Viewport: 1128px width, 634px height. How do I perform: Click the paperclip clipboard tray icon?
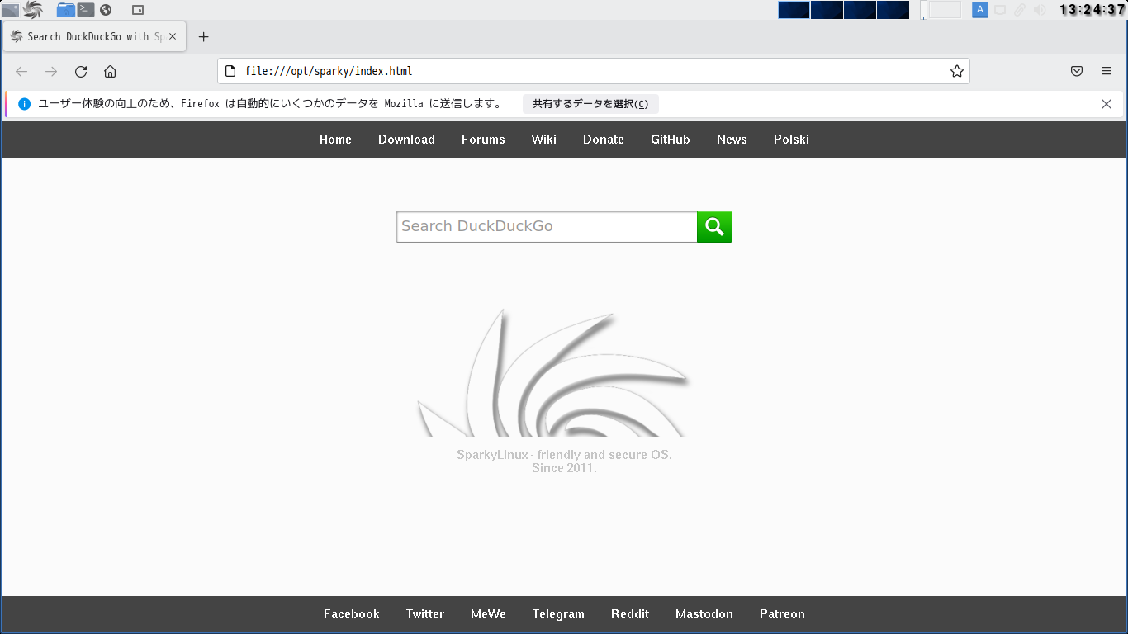pyautogui.click(x=1020, y=10)
